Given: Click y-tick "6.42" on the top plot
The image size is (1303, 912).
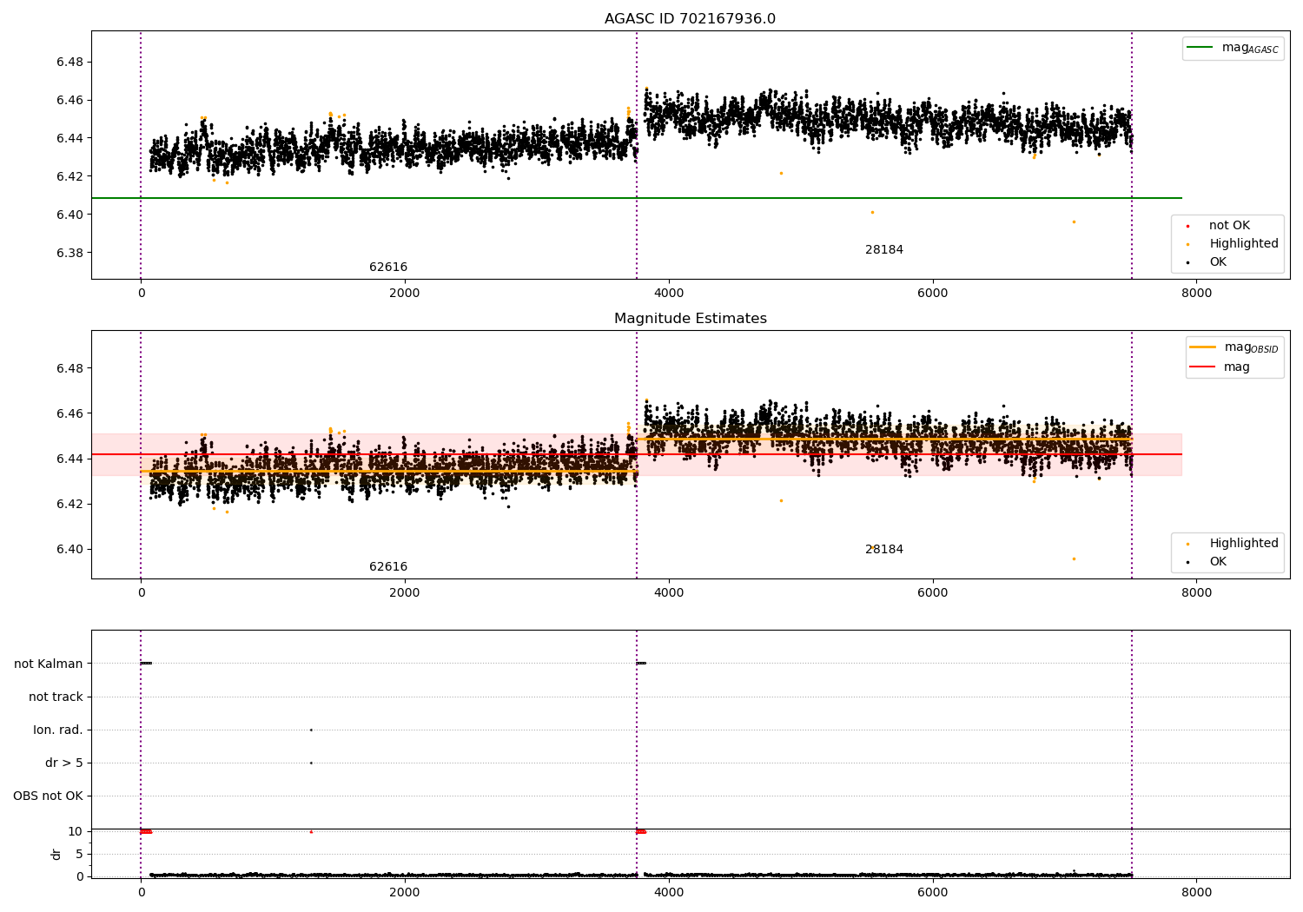Looking at the screenshot, I should tap(69, 177).
